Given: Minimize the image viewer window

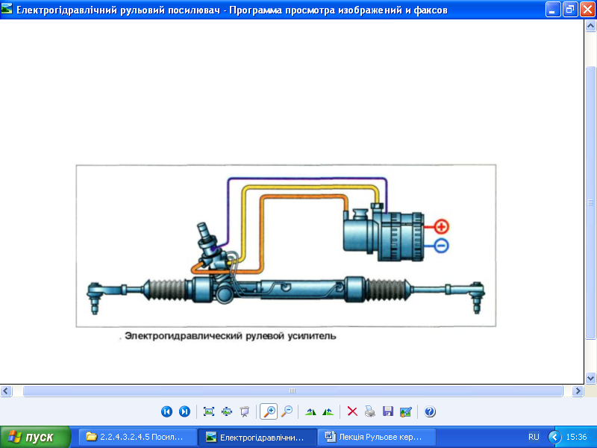Looking at the screenshot, I should pyautogui.click(x=552, y=10).
